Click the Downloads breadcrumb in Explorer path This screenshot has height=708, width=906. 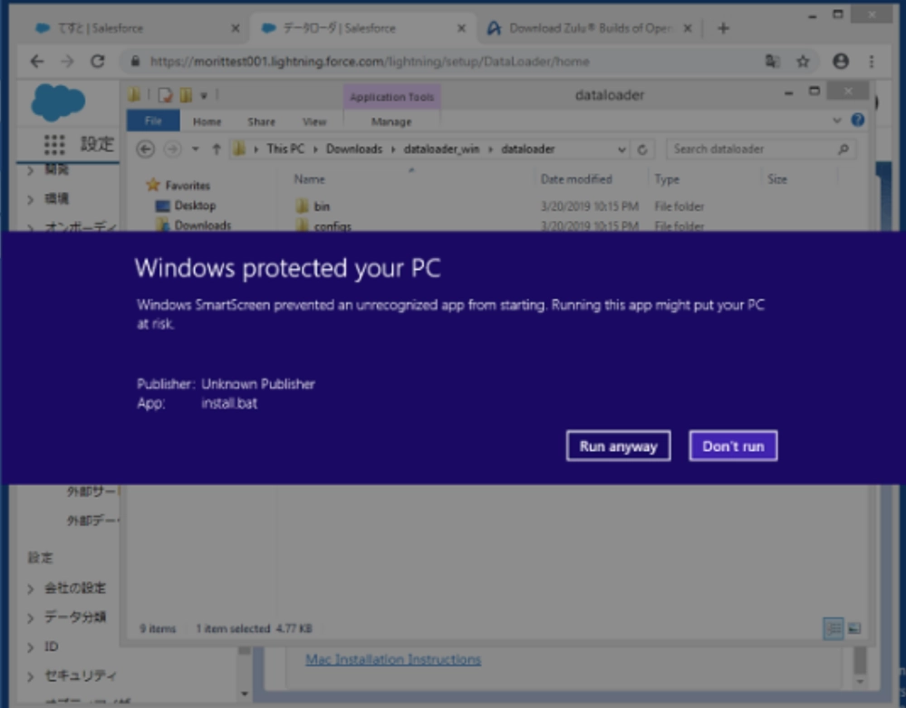[354, 149]
